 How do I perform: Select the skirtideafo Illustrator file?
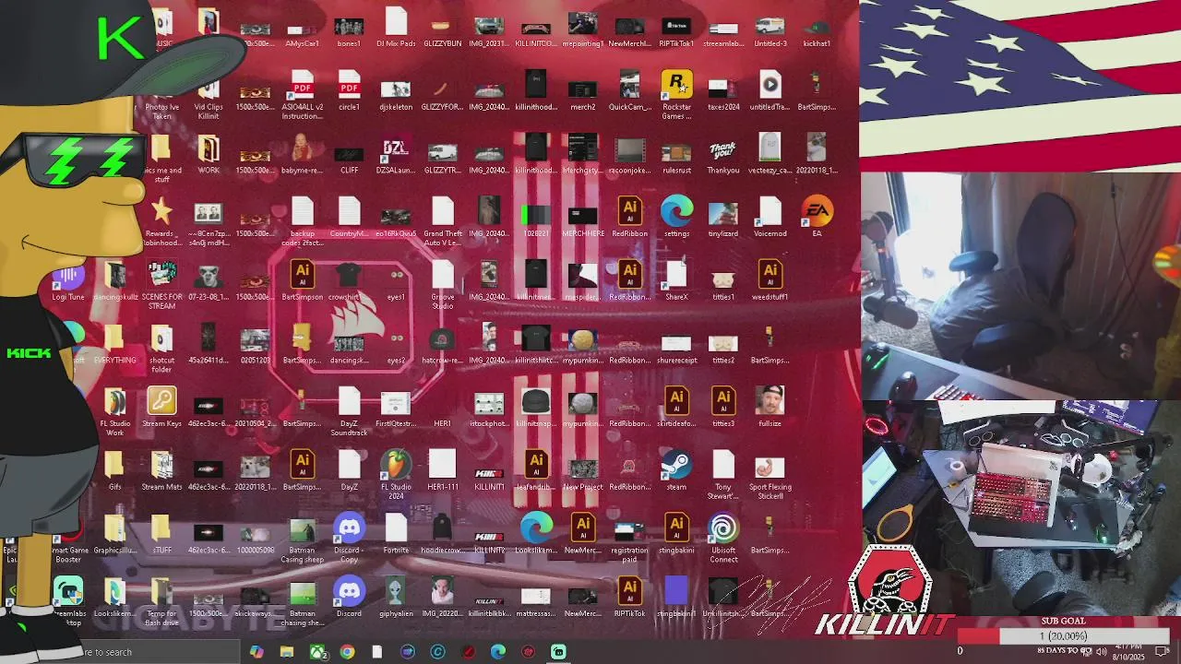676,402
